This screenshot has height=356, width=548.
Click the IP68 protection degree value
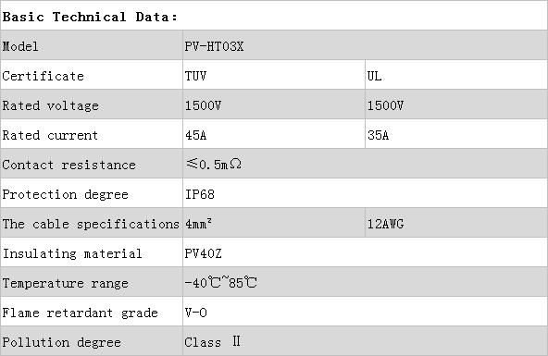pos(200,194)
